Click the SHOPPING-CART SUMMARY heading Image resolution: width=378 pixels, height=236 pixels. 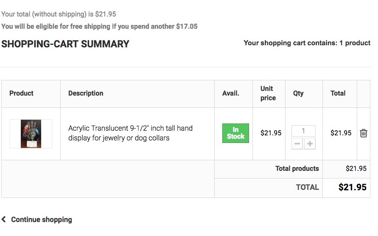[x=65, y=44]
